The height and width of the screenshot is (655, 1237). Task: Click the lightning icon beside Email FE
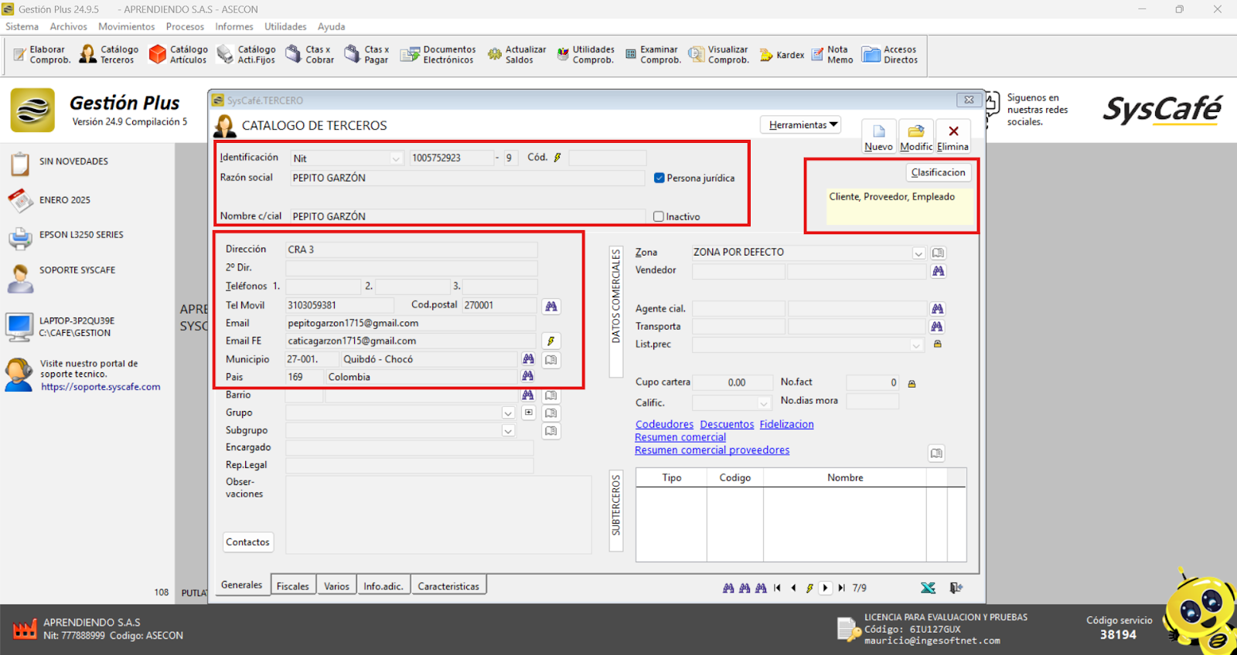(550, 341)
